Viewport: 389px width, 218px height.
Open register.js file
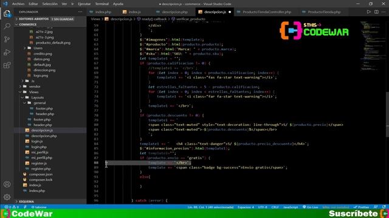click(x=39, y=163)
